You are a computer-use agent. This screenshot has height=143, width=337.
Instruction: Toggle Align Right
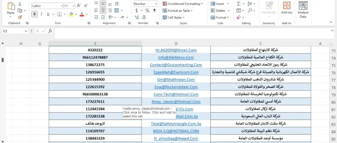coord(110,10)
